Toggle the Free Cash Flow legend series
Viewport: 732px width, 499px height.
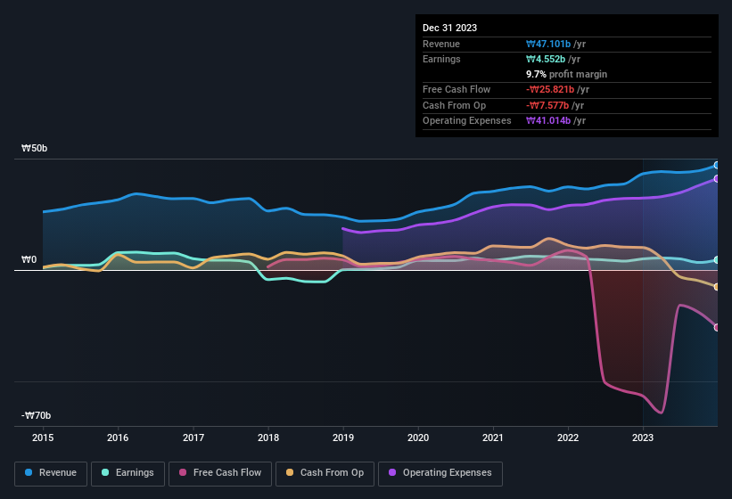pos(220,473)
